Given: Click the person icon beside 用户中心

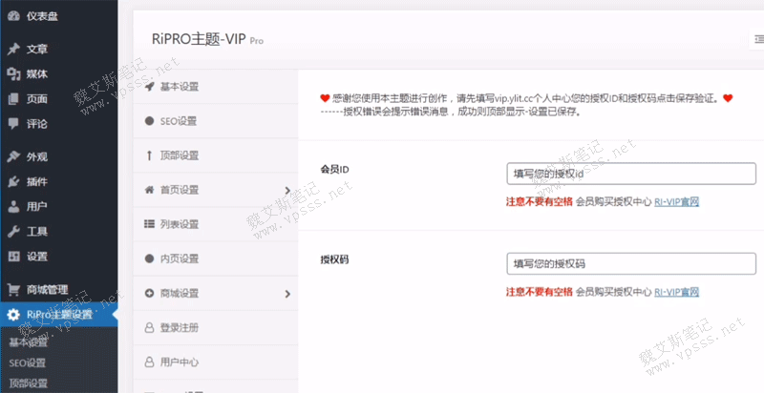Looking at the screenshot, I should [x=150, y=362].
